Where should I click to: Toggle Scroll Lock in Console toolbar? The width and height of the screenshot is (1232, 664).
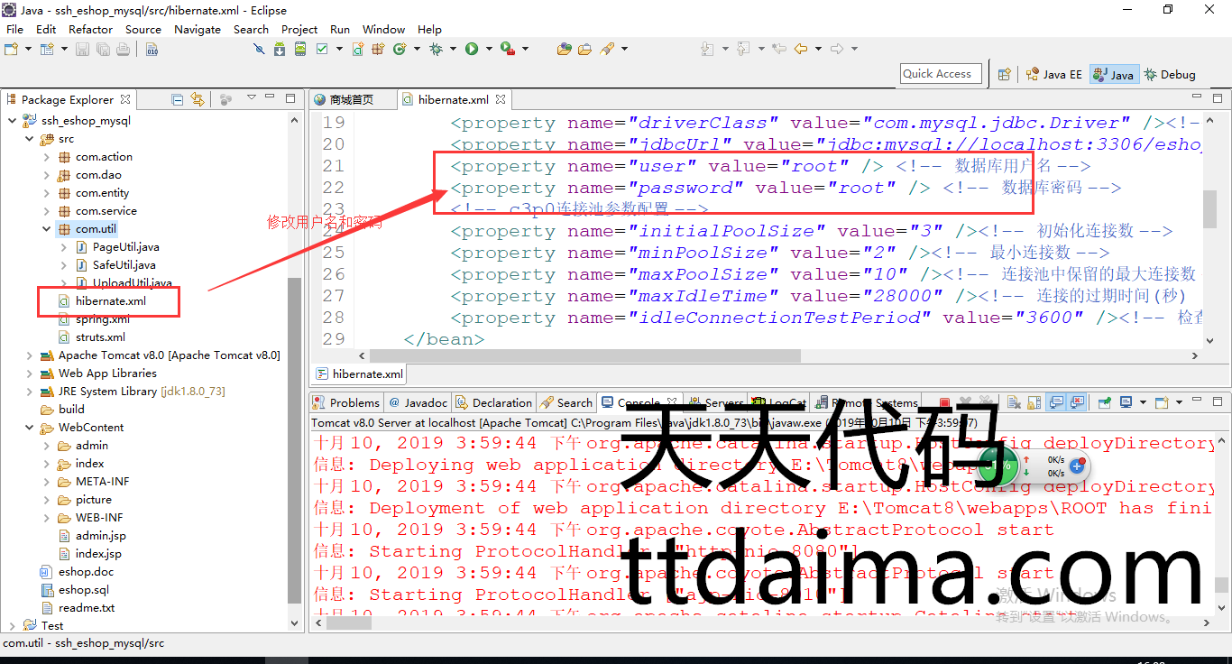1034,403
